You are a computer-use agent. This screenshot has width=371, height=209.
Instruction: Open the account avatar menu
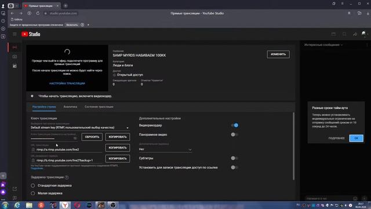tap(363, 34)
